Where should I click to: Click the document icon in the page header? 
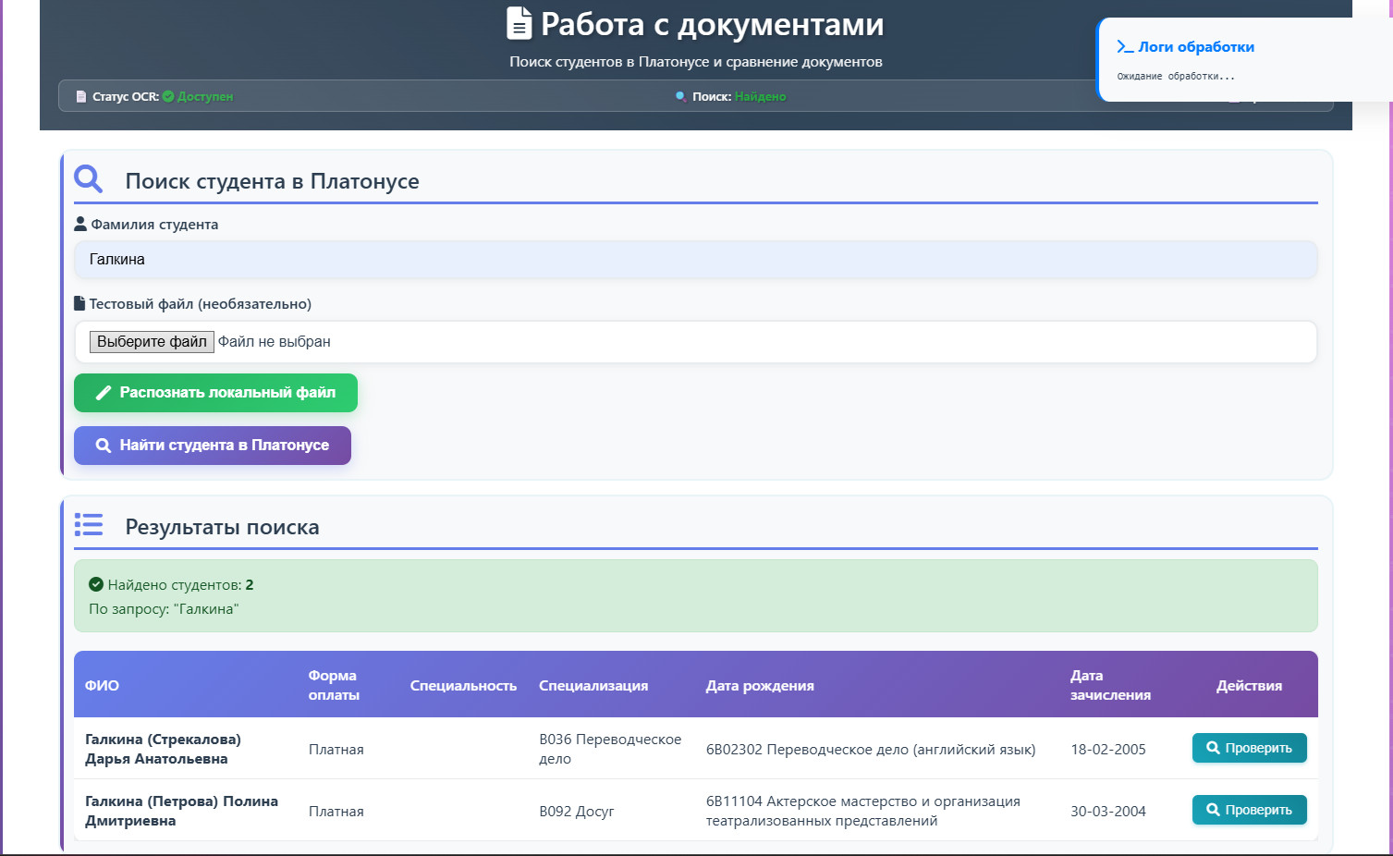[519, 24]
